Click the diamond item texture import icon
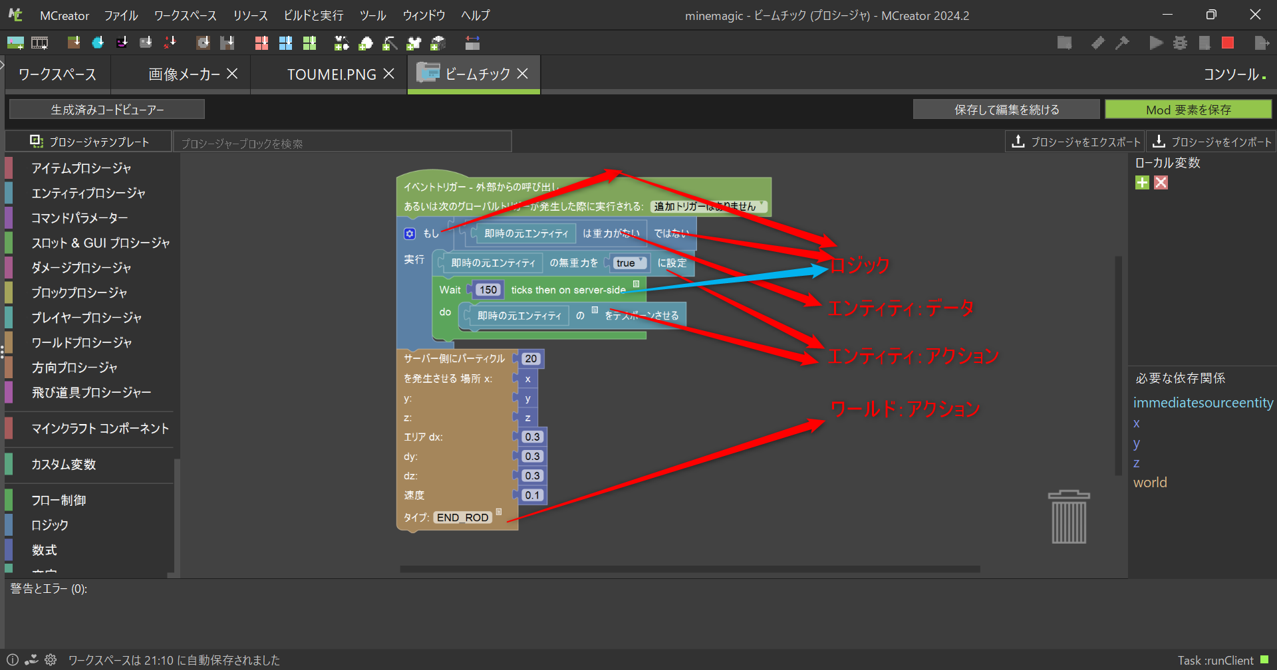The width and height of the screenshot is (1277, 670). [x=98, y=43]
